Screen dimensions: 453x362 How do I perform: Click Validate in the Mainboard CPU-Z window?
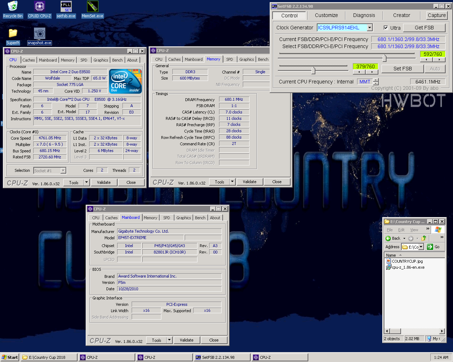[x=187, y=340]
